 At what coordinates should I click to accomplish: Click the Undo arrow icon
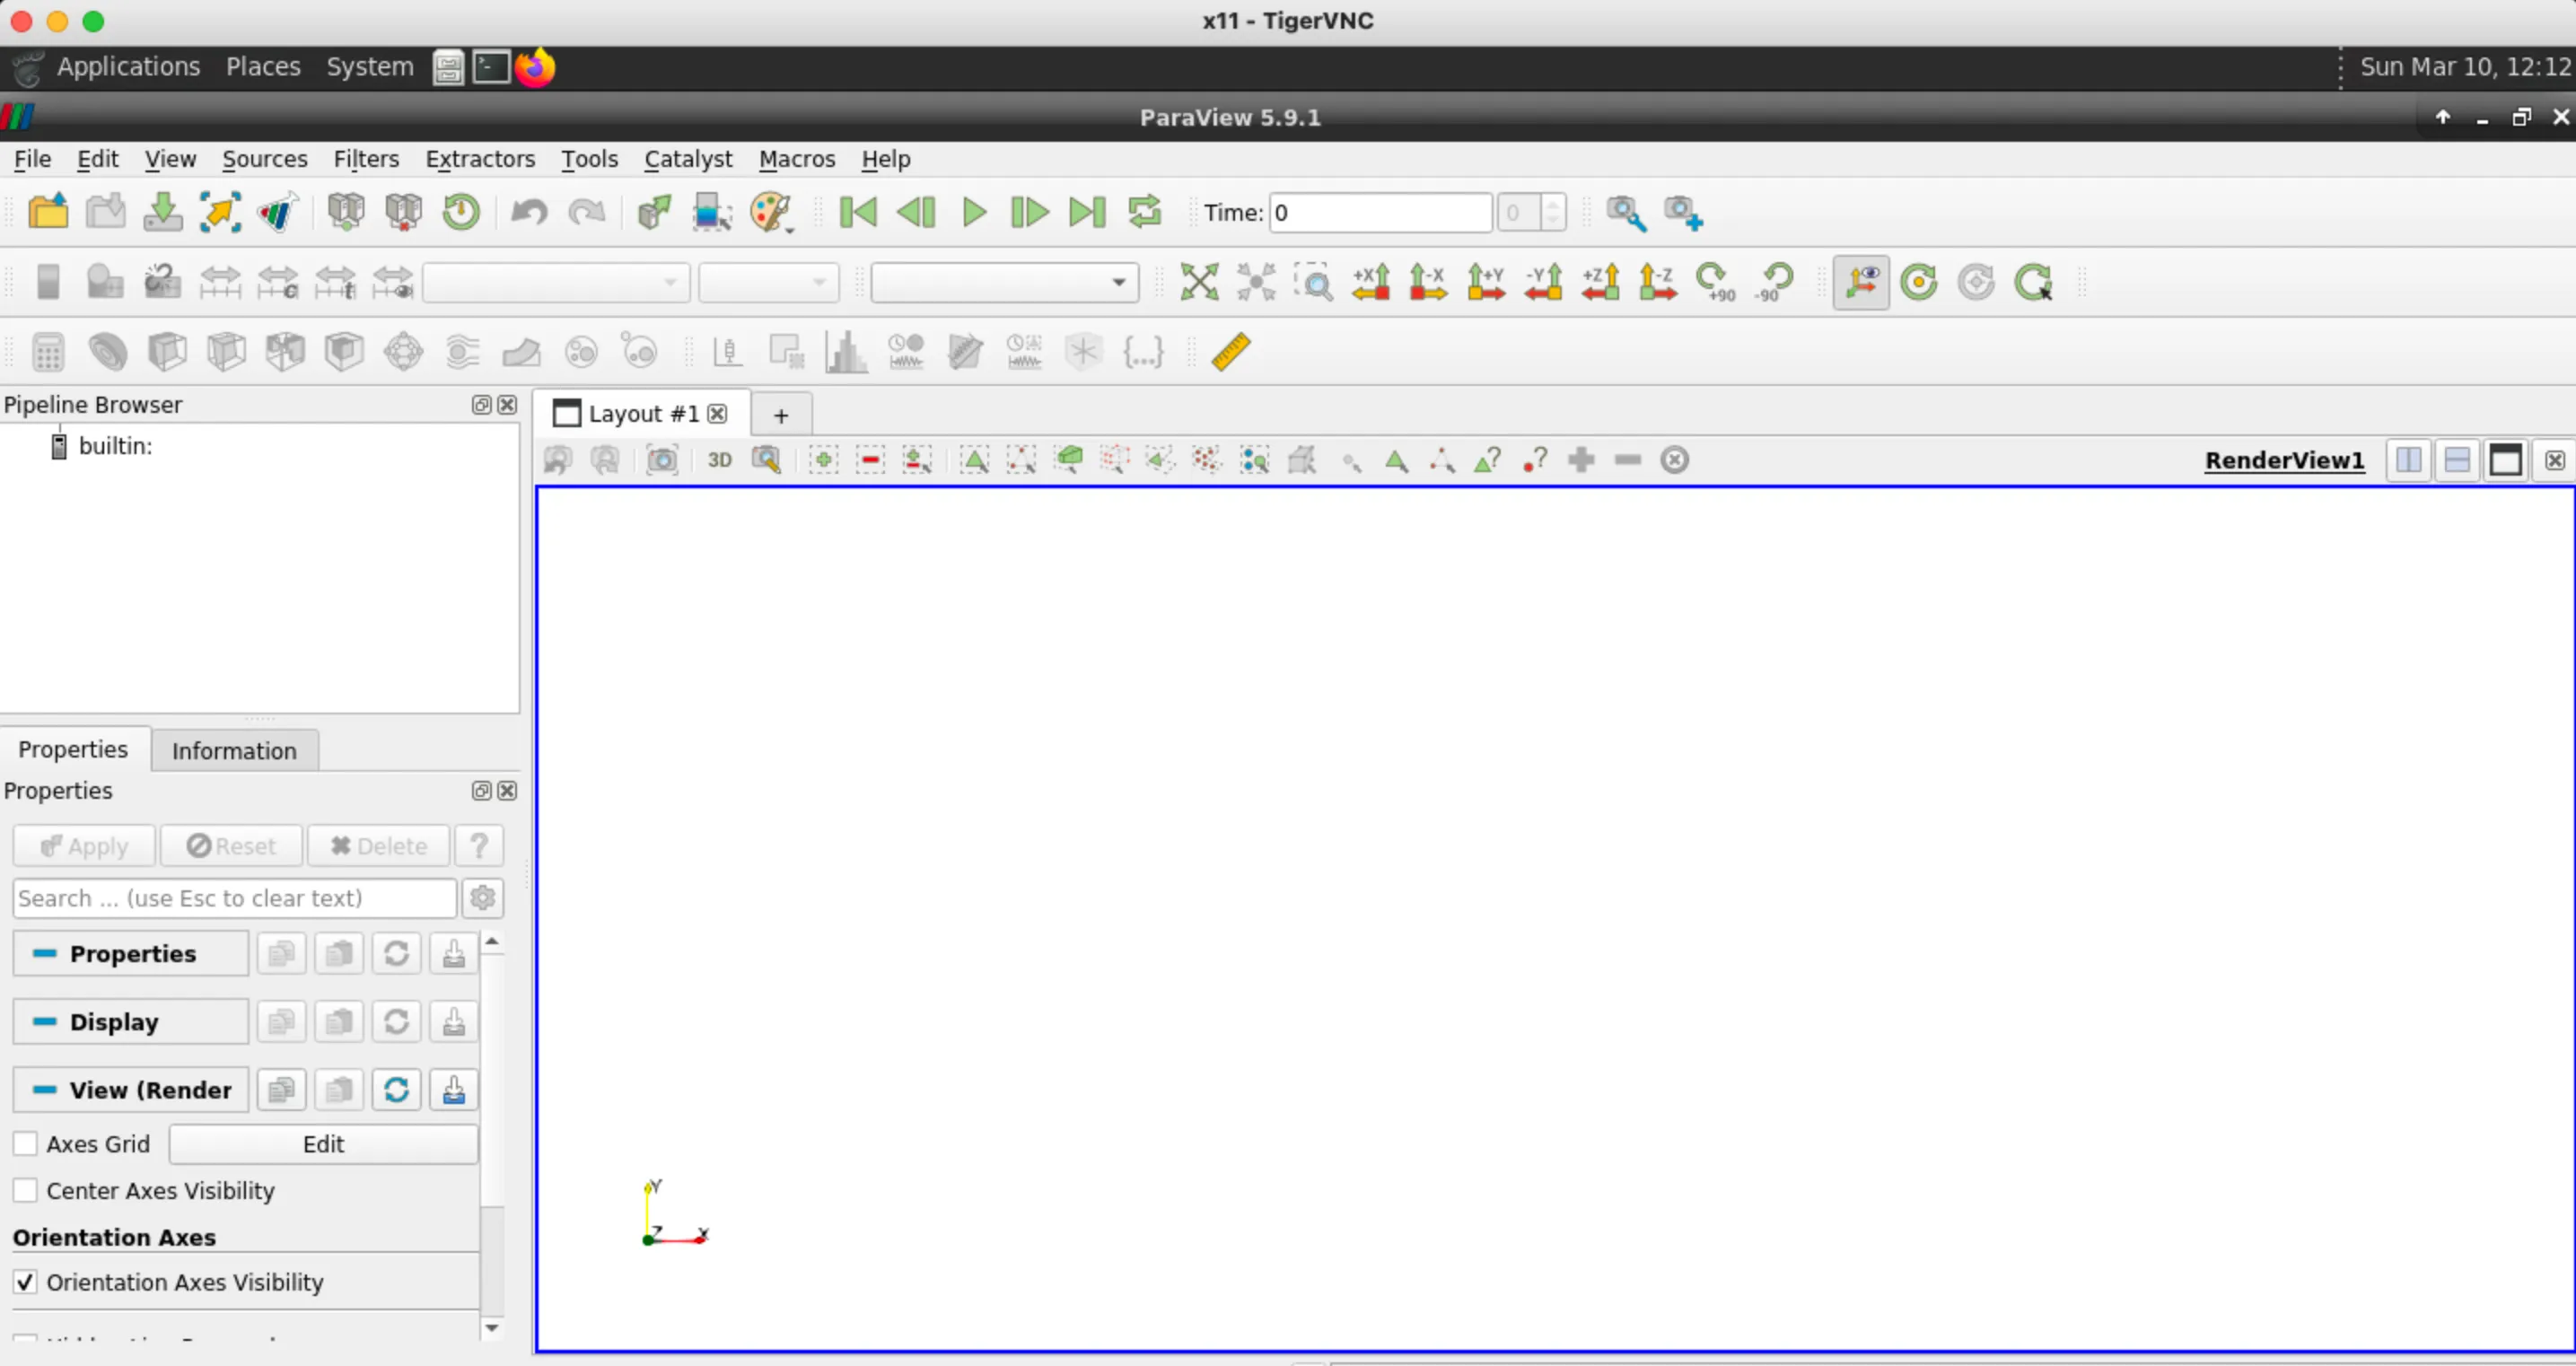[x=529, y=212]
